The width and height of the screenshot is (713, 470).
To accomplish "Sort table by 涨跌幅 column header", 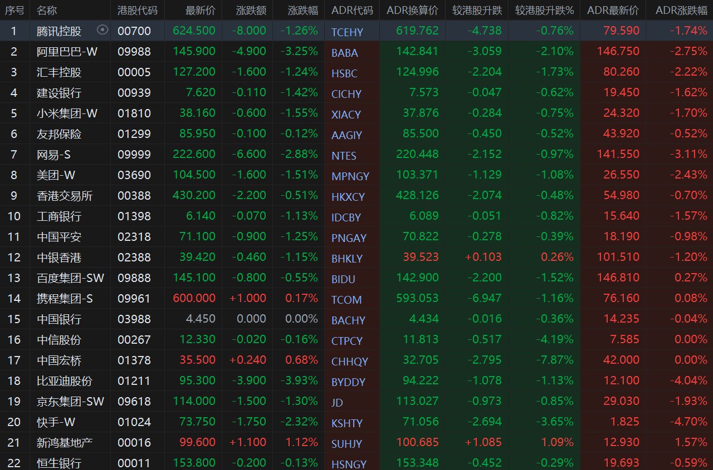I will coord(303,11).
